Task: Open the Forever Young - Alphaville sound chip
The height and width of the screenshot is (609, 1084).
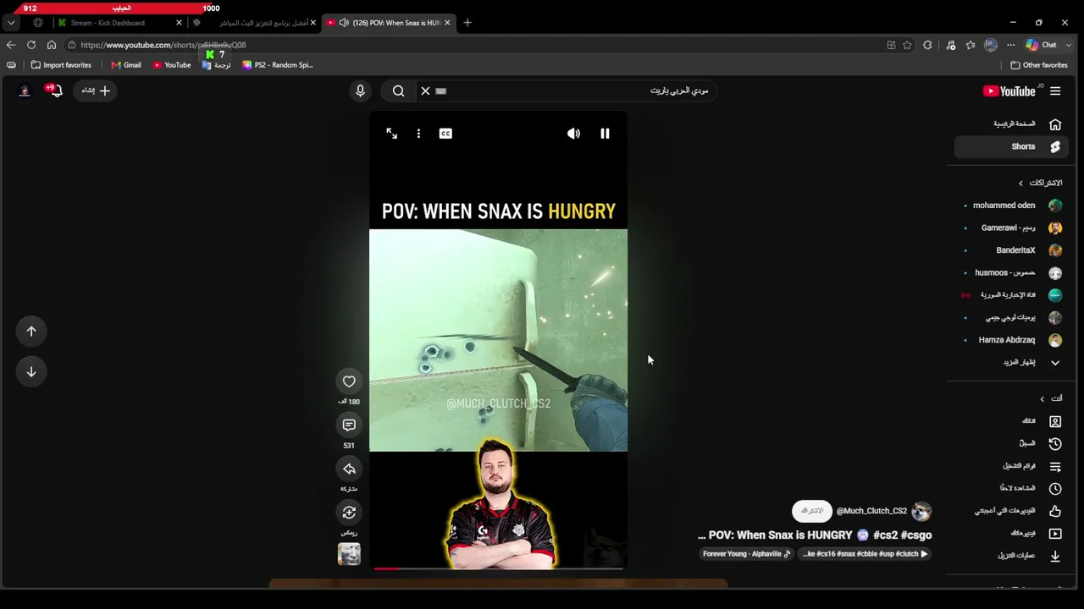Action: point(746,554)
